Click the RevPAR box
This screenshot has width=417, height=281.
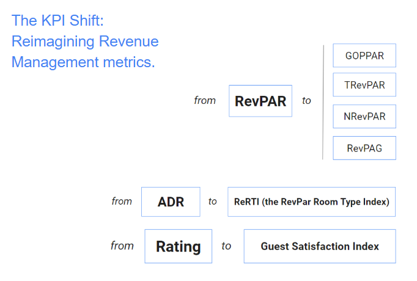[260, 101]
